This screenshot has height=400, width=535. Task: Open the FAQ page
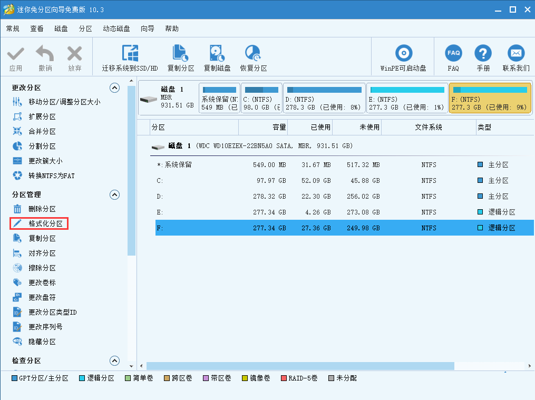(453, 58)
